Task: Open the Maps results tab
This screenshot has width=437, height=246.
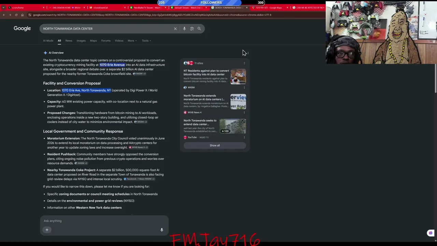Action: [x=93, y=41]
